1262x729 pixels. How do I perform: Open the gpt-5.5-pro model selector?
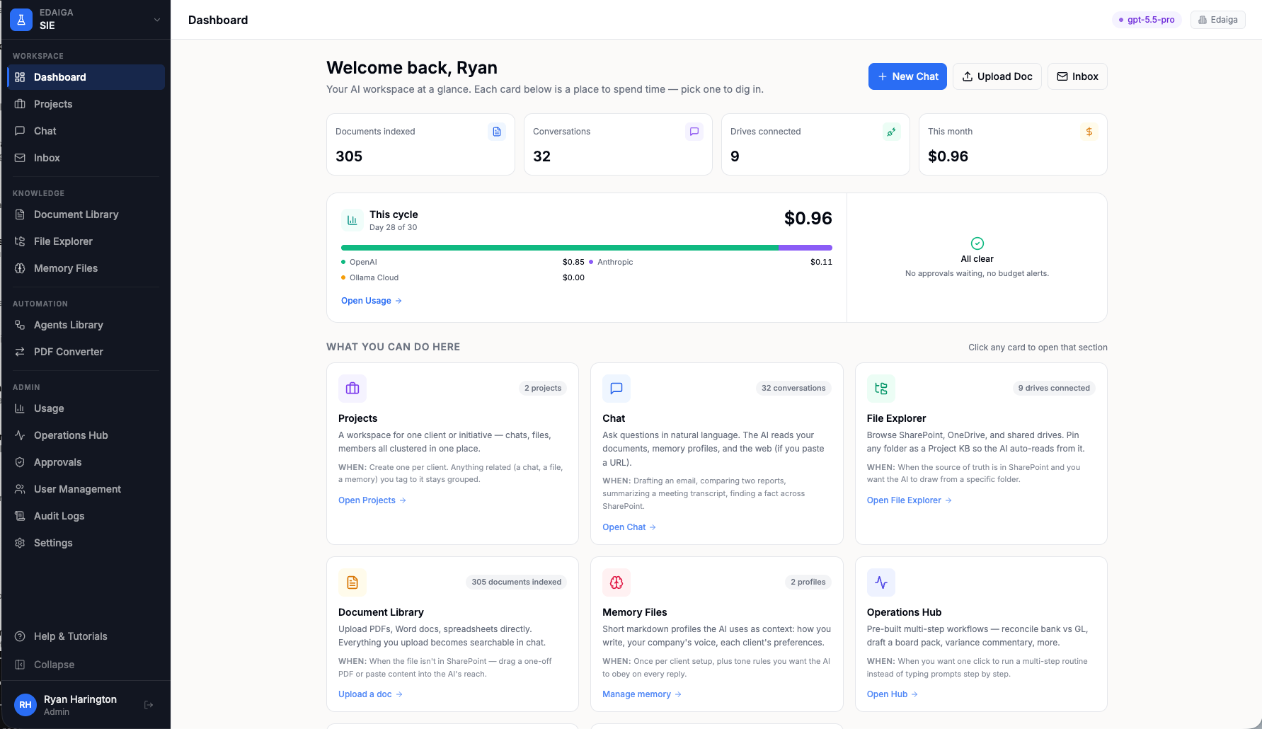1146,20
